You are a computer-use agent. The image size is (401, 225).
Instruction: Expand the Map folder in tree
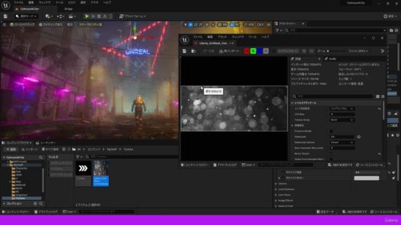pos(10,182)
